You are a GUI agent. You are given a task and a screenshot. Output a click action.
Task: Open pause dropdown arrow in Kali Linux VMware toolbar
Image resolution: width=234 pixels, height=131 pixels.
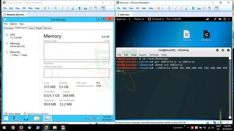pyautogui.click(x=162, y=8)
